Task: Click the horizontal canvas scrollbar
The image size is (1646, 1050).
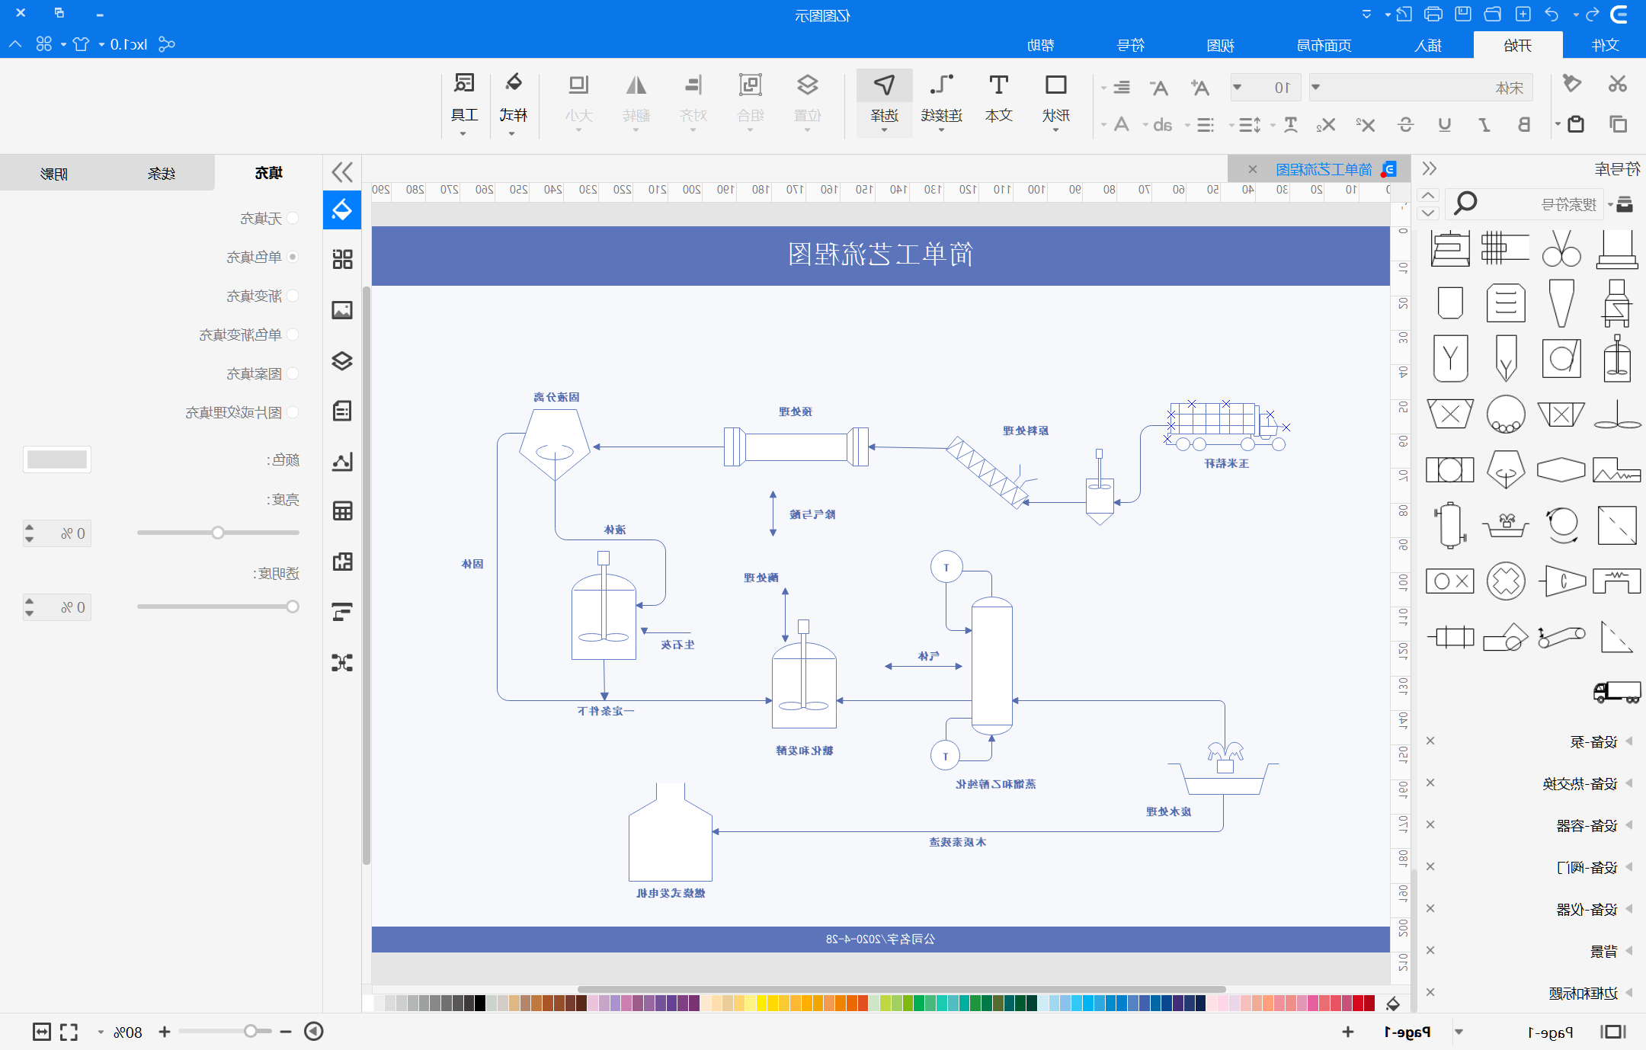Action: [x=901, y=989]
